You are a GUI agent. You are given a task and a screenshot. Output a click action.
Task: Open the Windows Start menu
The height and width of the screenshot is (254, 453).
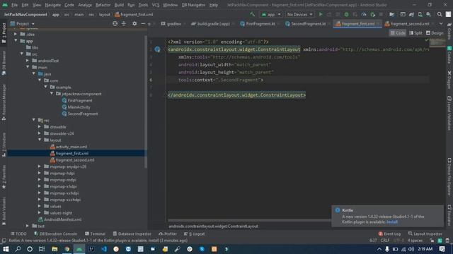(x=6, y=249)
